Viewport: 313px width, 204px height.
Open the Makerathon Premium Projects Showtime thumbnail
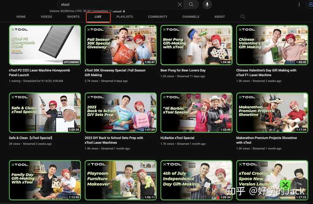pyautogui.click(x=272, y=113)
